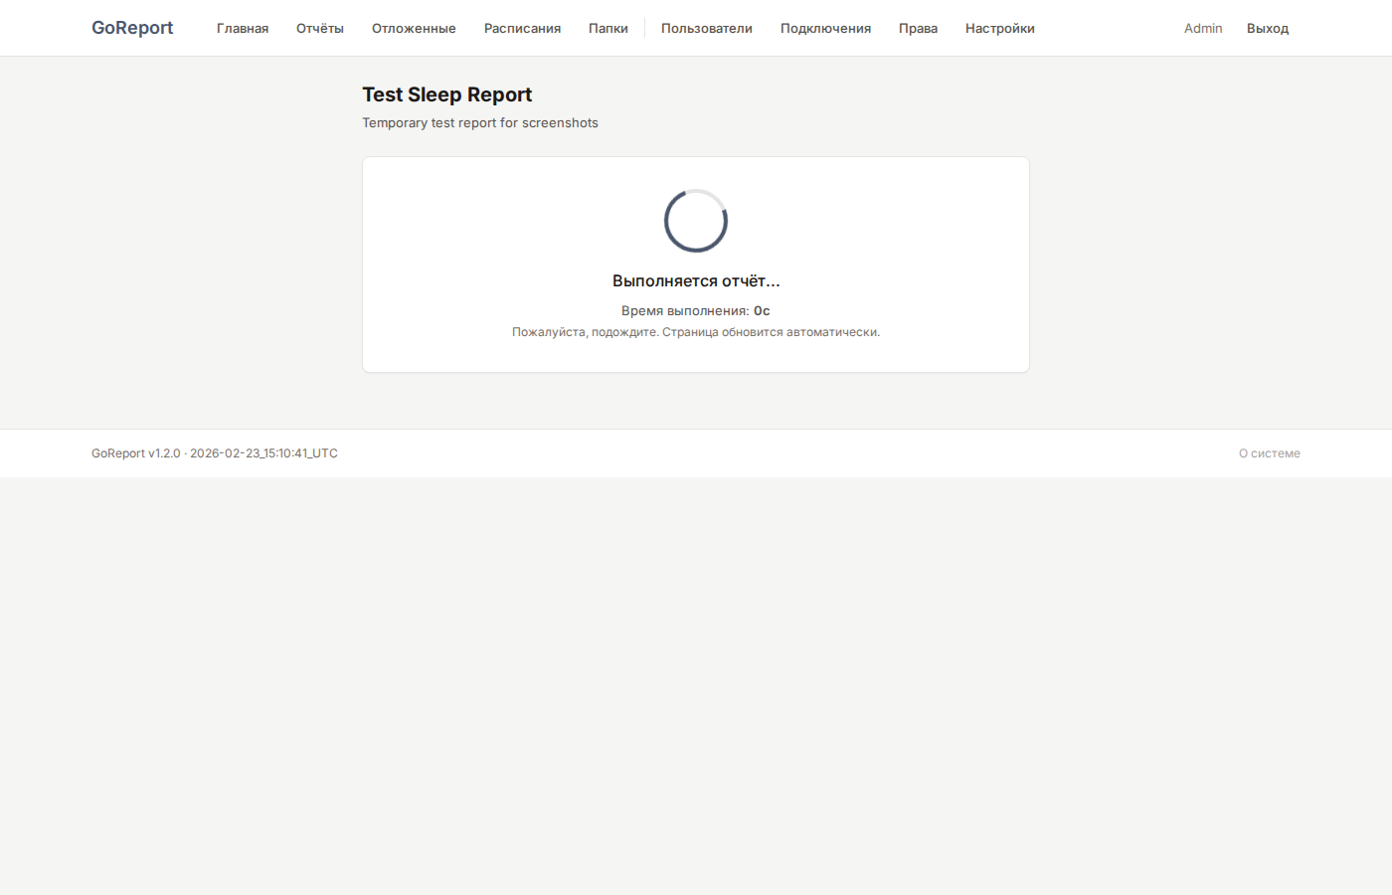Open the О системе footer link
The height and width of the screenshot is (895, 1392).
(x=1269, y=453)
